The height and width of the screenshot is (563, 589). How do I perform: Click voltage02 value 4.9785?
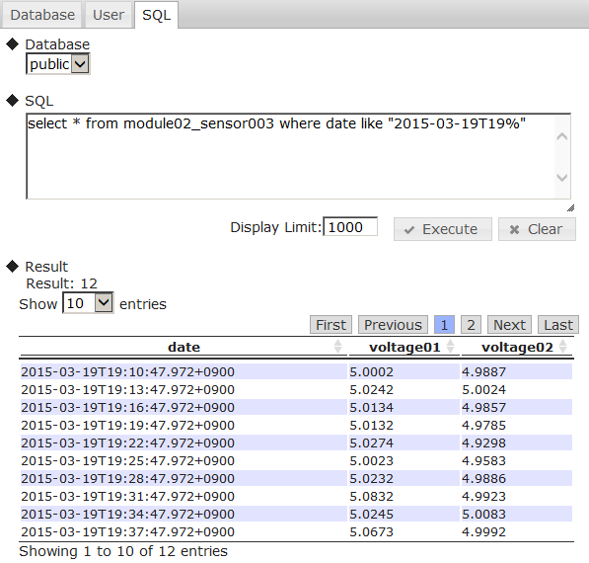[x=483, y=425]
